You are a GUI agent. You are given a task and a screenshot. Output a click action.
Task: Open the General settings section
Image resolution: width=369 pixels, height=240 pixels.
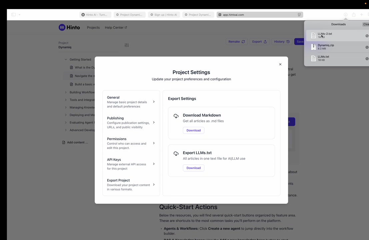[131, 102]
